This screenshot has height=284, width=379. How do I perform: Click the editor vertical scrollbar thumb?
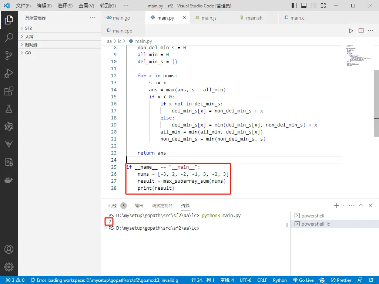pyautogui.click(x=376, y=104)
